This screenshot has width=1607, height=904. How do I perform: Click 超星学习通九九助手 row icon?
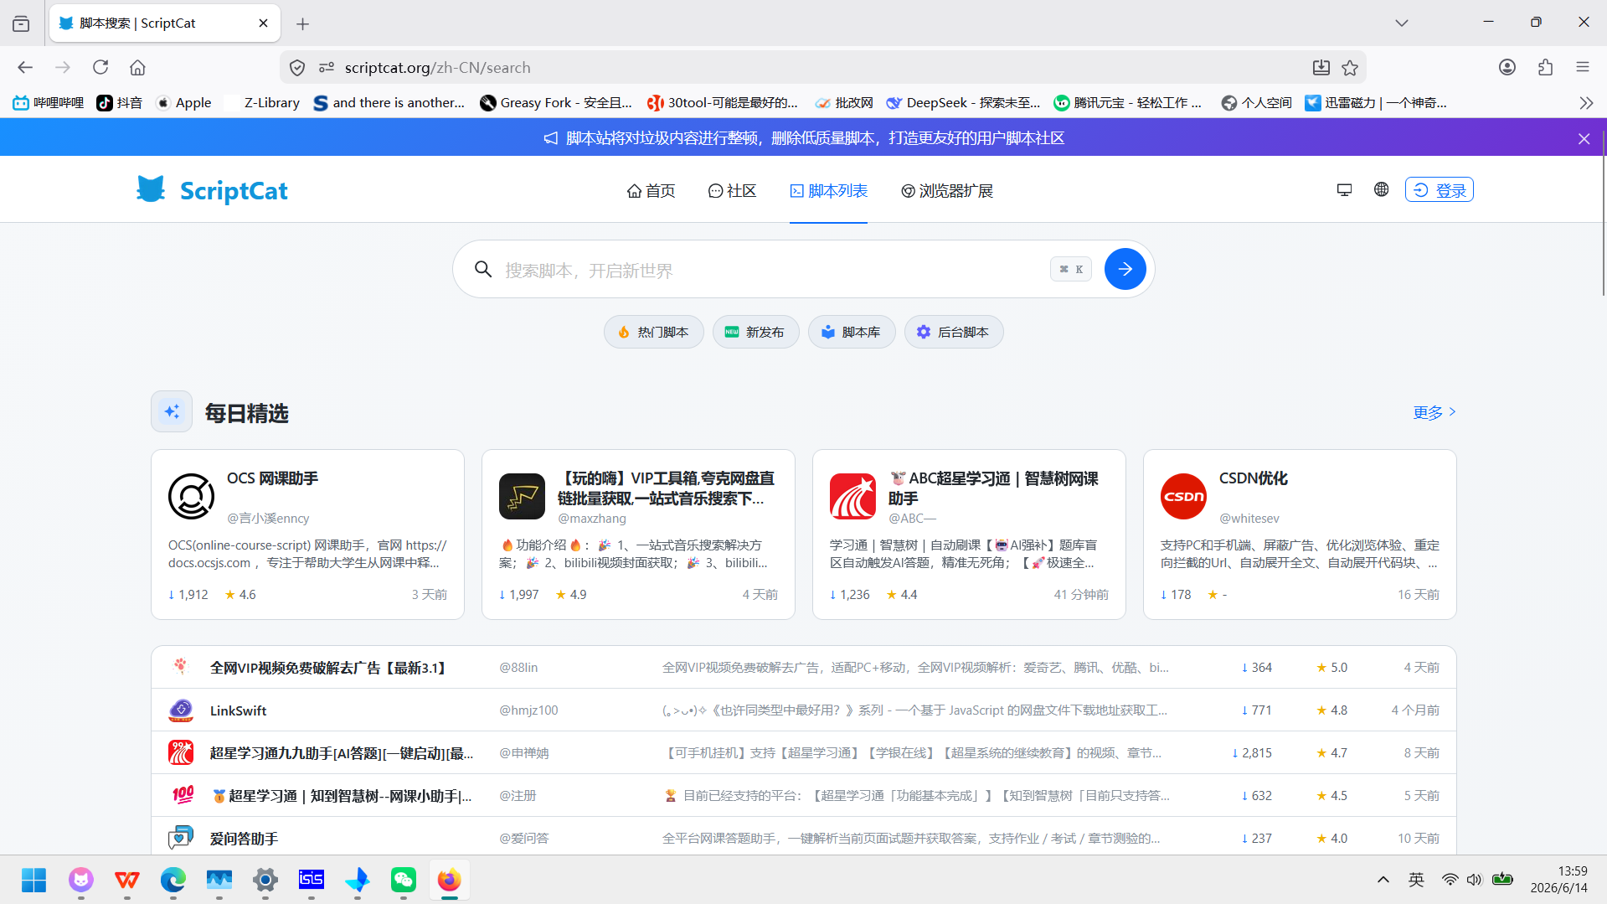pyautogui.click(x=181, y=752)
